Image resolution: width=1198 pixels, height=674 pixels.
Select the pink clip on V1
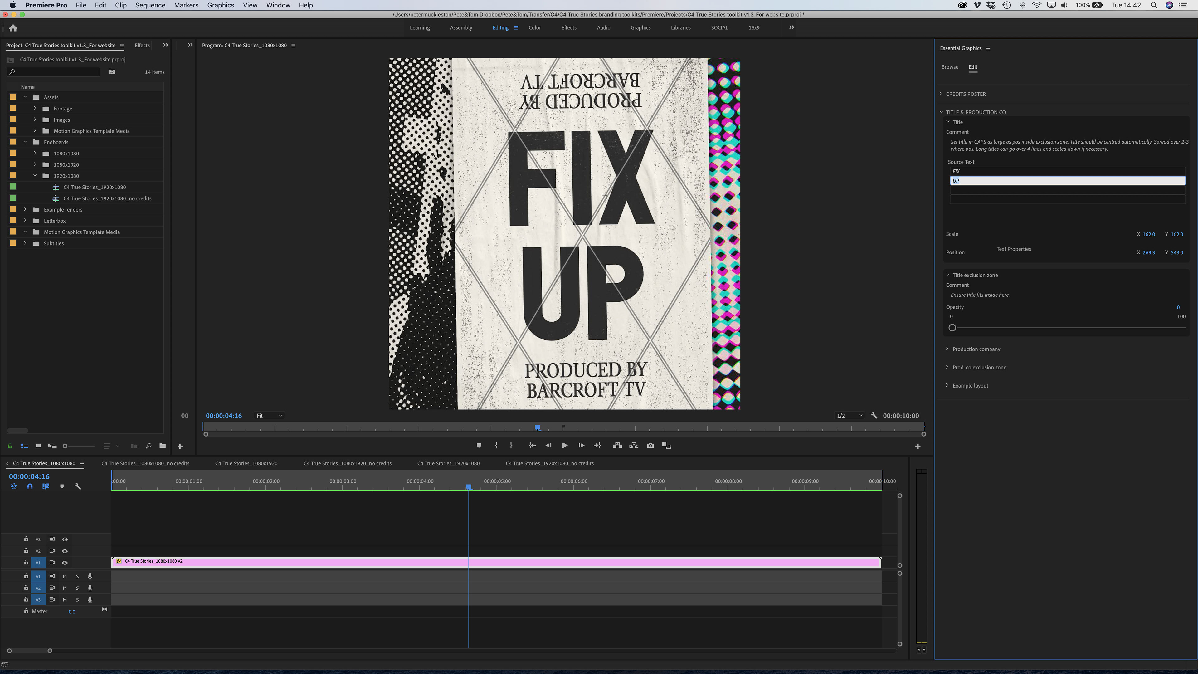pyautogui.click(x=496, y=562)
